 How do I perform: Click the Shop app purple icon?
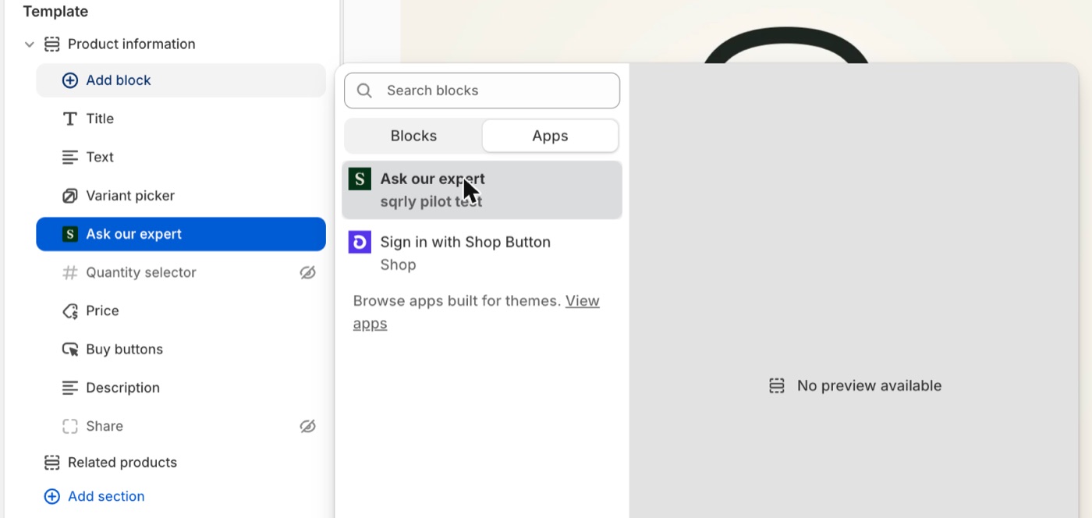pos(360,243)
